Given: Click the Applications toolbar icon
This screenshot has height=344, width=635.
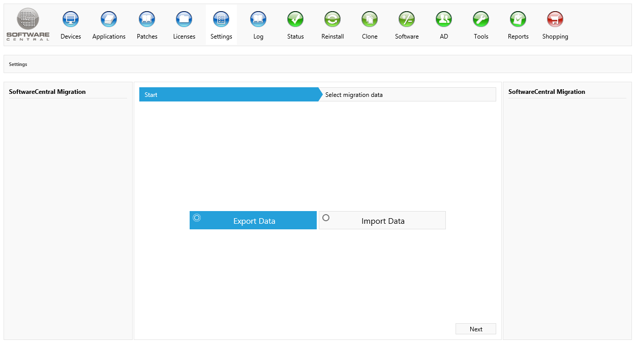Looking at the screenshot, I should (x=109, y=20).
